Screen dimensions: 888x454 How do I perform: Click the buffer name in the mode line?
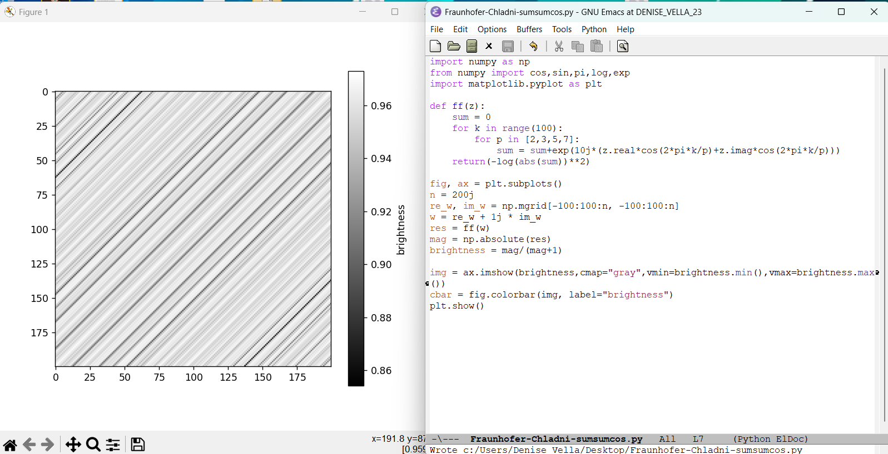click(556, 439)
